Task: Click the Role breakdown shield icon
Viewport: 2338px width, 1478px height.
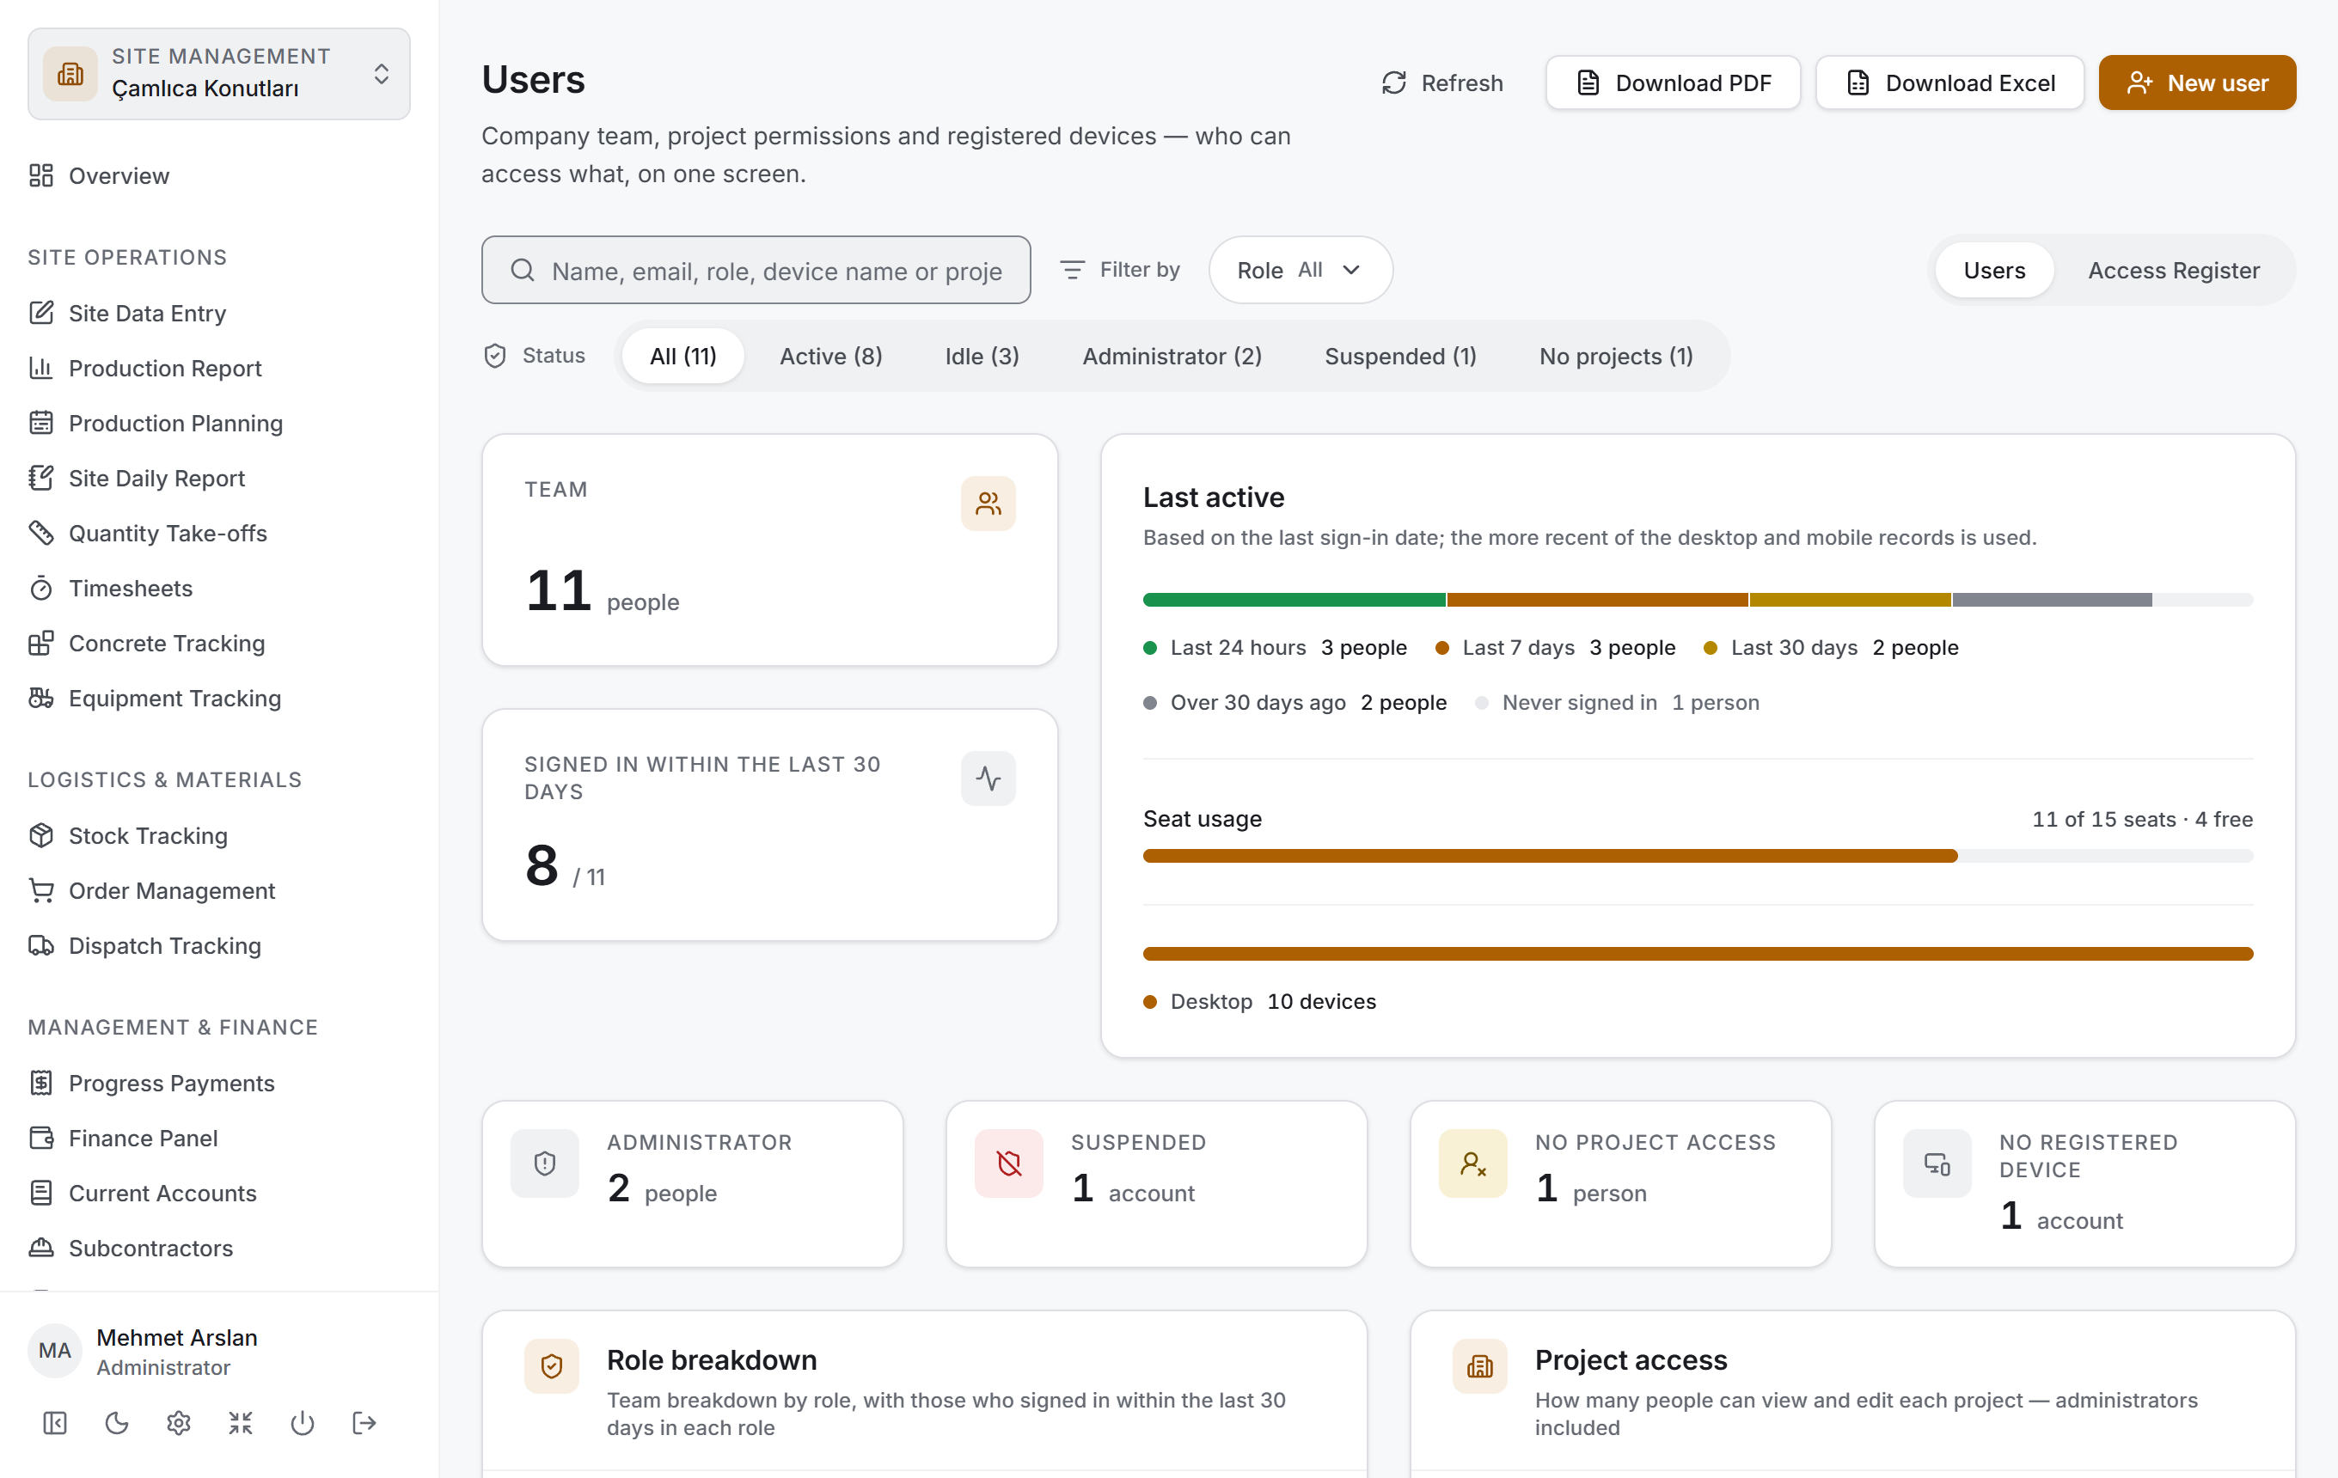Action: coord(552,1366)
